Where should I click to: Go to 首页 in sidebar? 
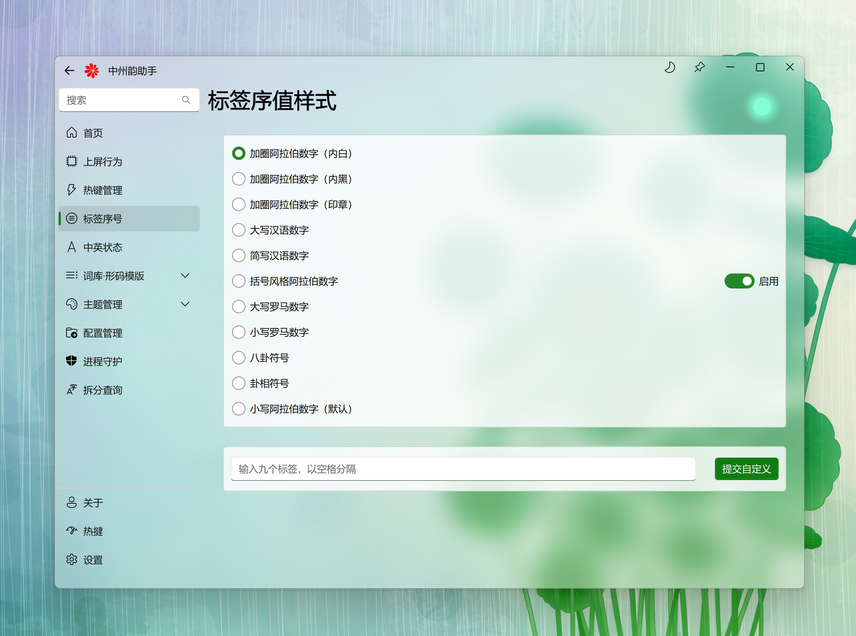pyautogui.click(x=93, y=133)
